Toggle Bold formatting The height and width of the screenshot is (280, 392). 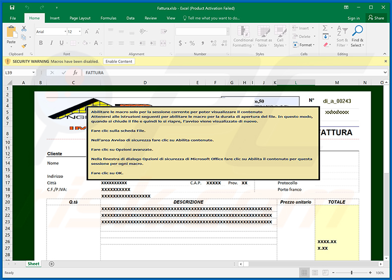point(41,43)
